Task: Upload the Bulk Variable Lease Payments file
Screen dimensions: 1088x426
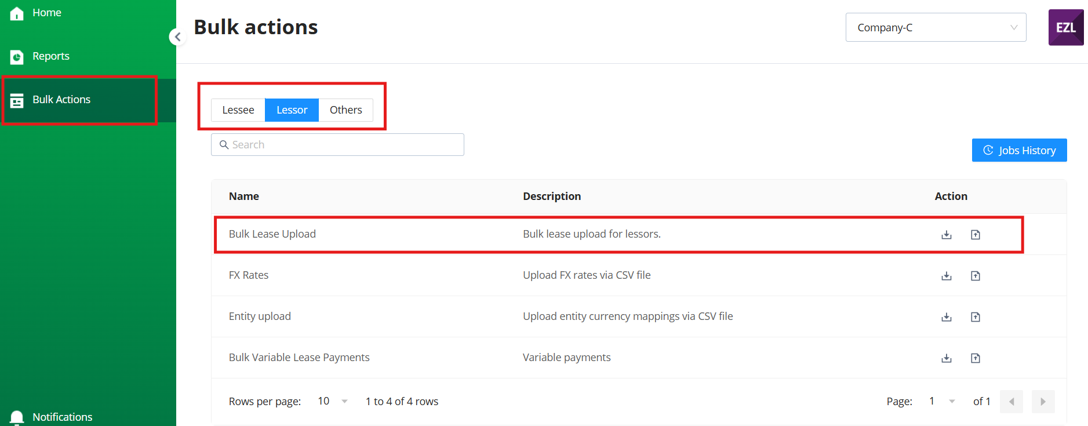Action: click(x=976, y=358)
